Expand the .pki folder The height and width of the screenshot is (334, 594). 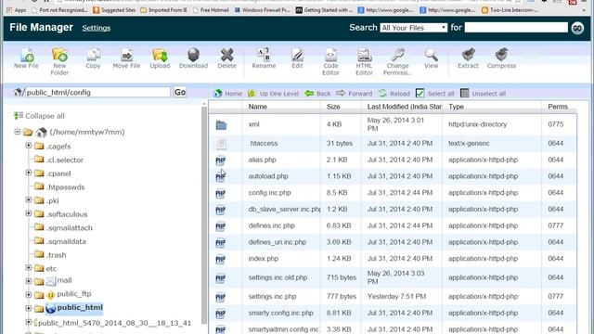point(29,200)
